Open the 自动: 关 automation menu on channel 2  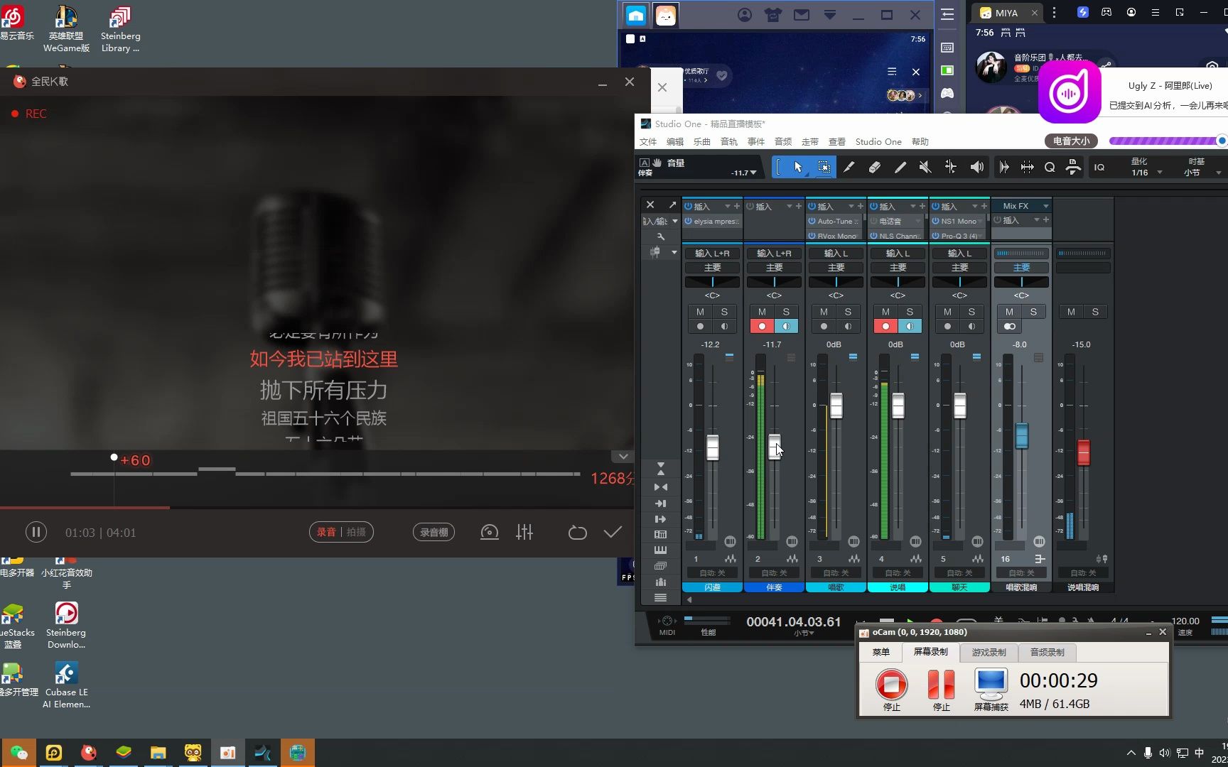click(x=774, y=573)
